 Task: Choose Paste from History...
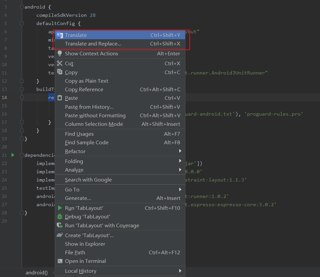(120, 107)
